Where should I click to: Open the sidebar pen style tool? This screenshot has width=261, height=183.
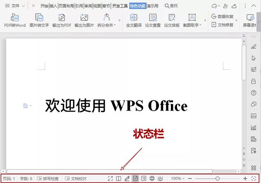coord(254,46)
